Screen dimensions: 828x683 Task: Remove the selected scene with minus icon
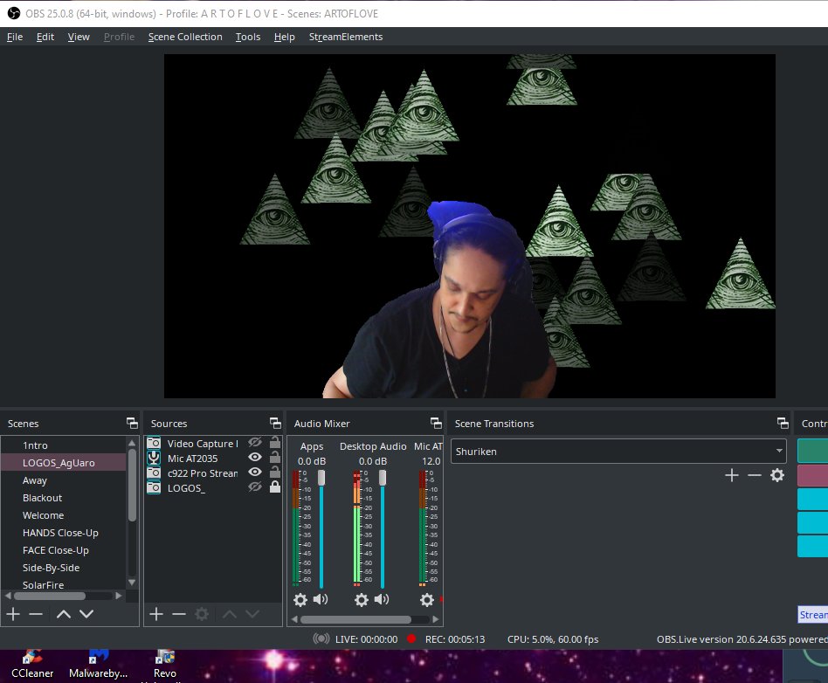pos(36,614)
